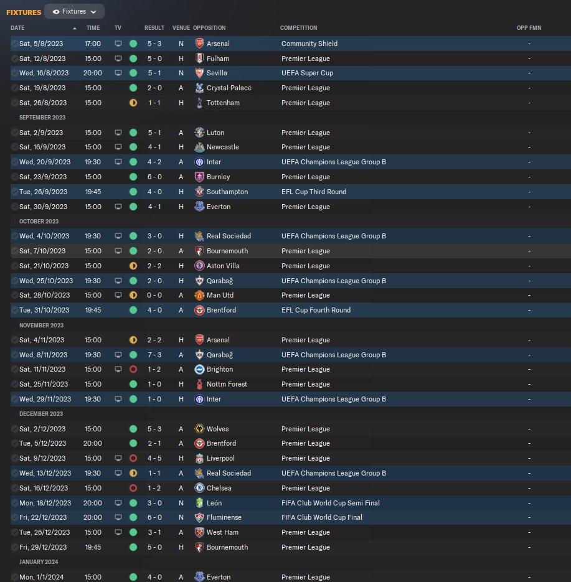Viewport: 571px width, 582px height.
Task: Click the Newcastle club badge
Action: 199,147
